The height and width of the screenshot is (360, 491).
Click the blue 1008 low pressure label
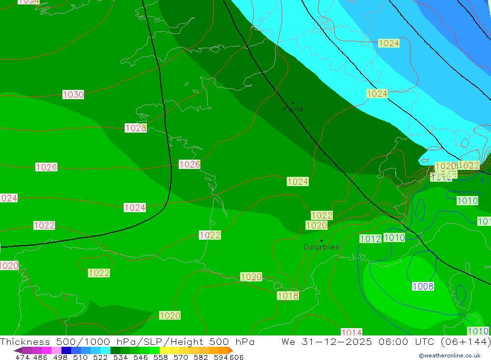tap(423, 286)
